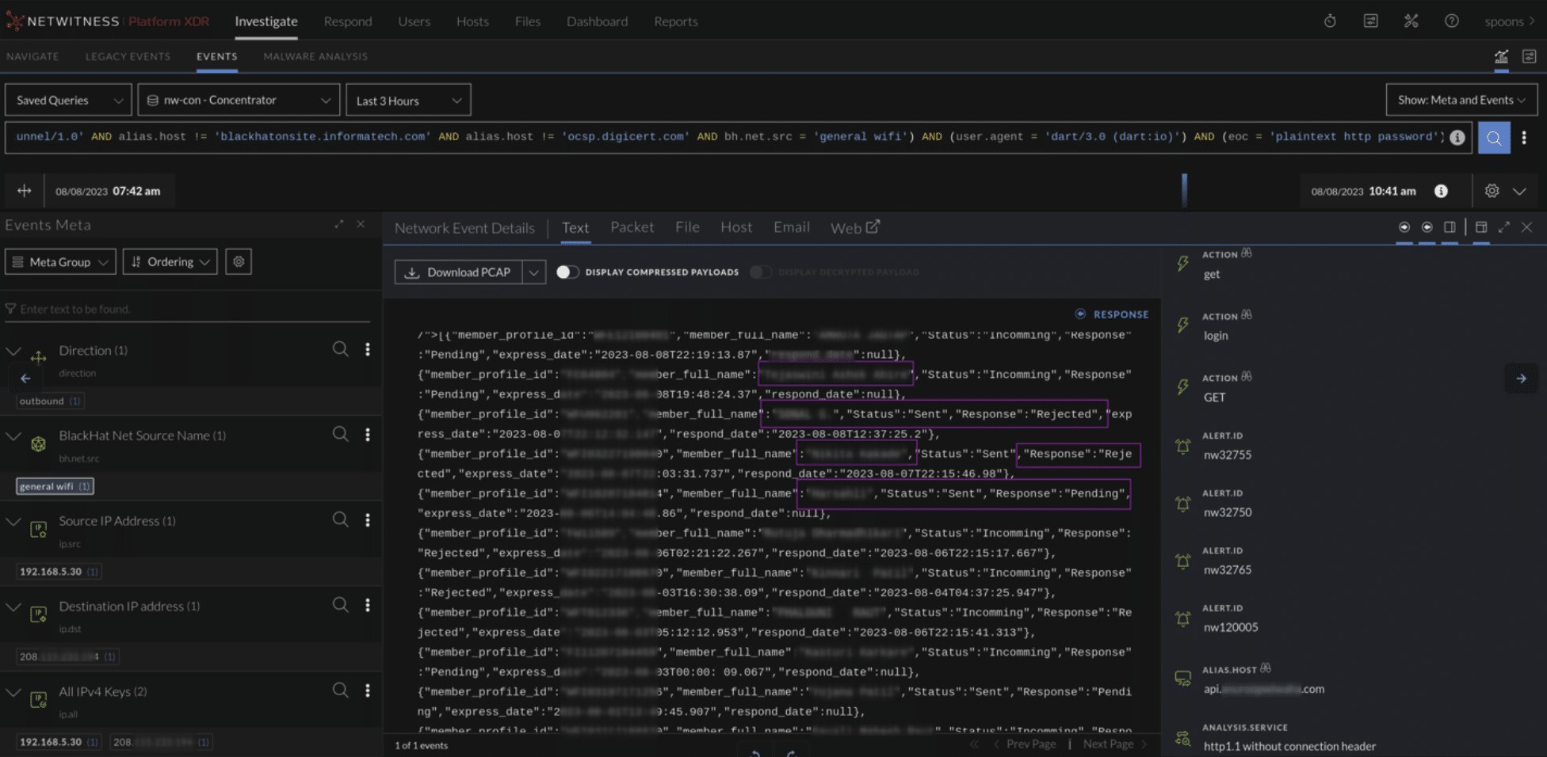Open the Saved Queries dropdown
The image size is (1547, 757).
[68, 101]
